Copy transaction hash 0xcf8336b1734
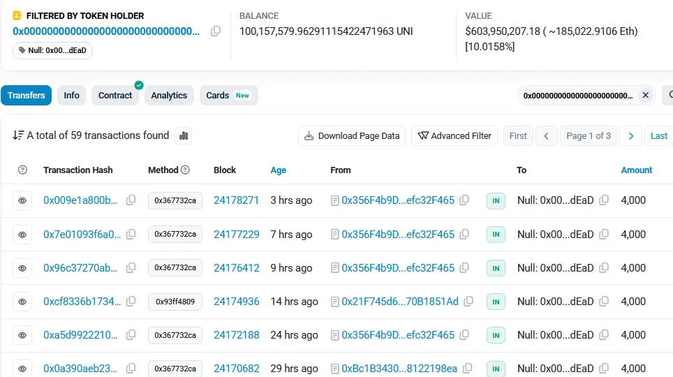Image resolution: width=673 pixels, height=377 pixels. 131,302
